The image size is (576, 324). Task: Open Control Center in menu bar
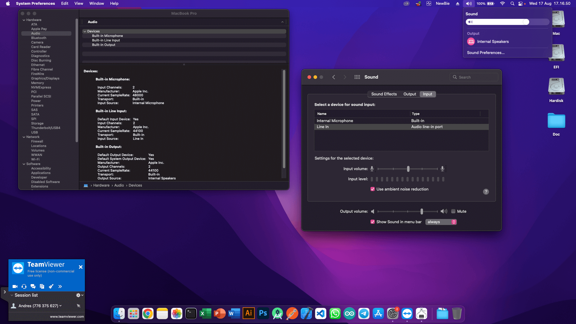click(520, 4)
